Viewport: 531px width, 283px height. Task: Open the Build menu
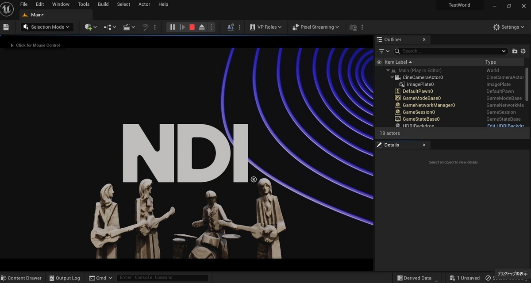(x=103, y=4)
